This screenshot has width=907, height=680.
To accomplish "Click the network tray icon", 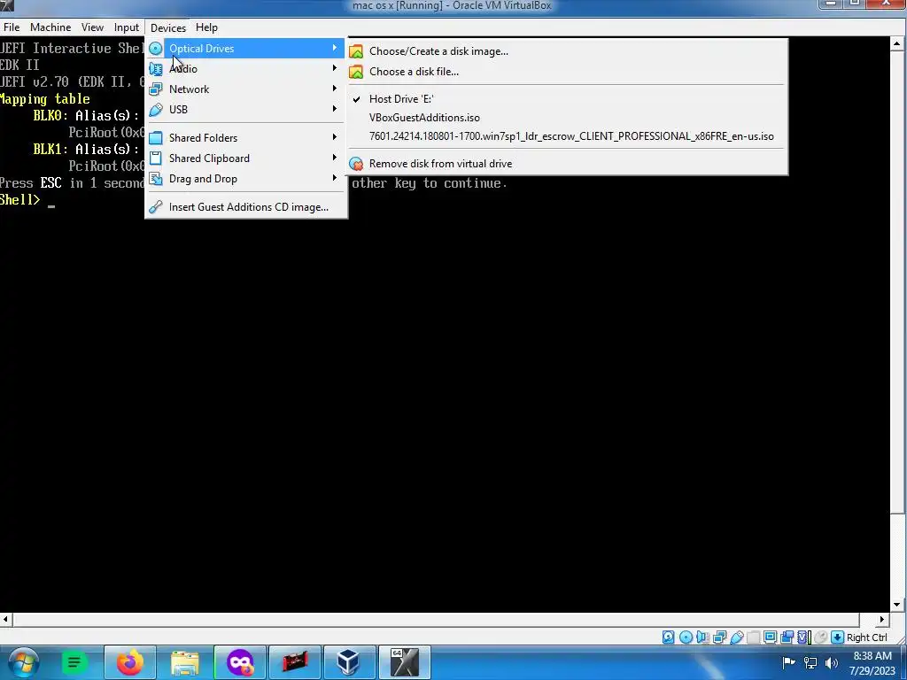I will (810, 662).
